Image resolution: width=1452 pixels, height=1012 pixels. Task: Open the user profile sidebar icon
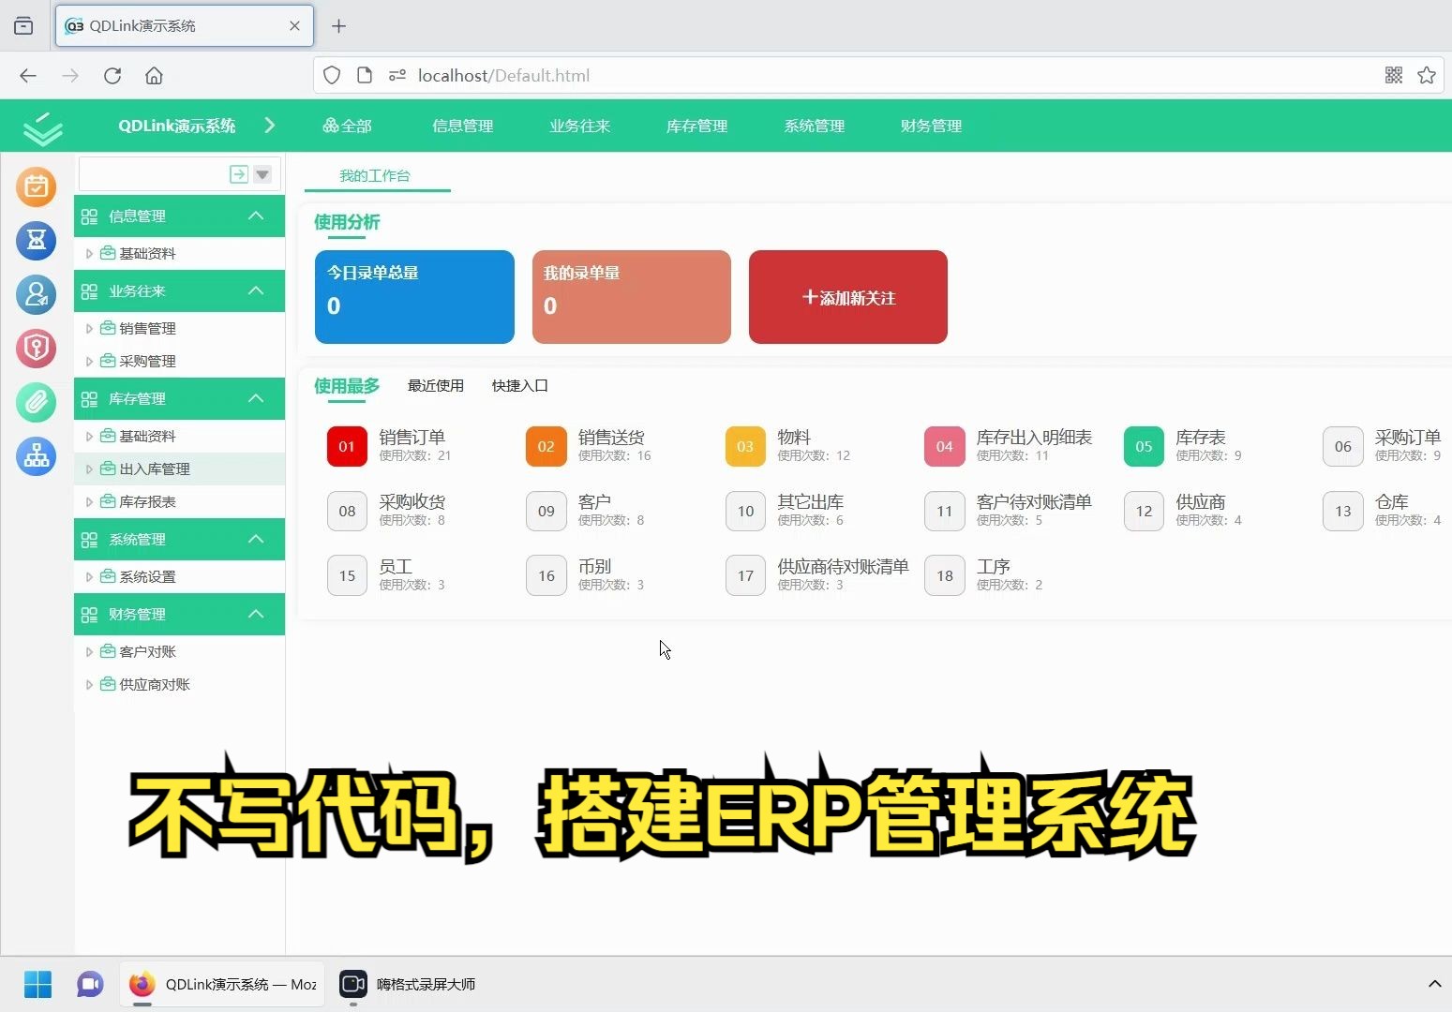(37, 294)
